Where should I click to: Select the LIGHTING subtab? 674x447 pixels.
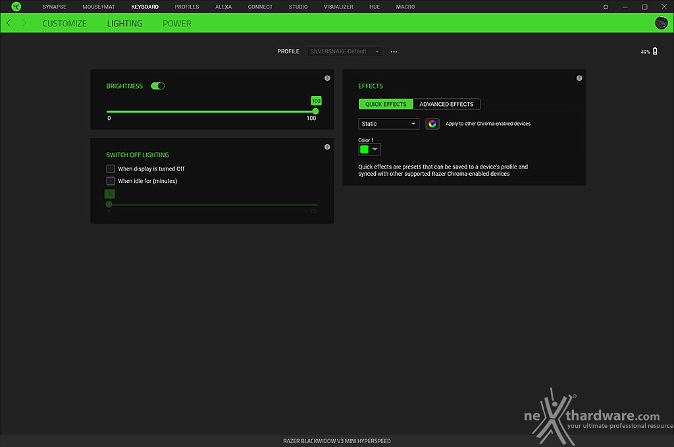click(124, 24)
